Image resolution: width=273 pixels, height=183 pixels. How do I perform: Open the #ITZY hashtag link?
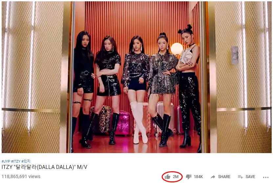tap(16, 161)
